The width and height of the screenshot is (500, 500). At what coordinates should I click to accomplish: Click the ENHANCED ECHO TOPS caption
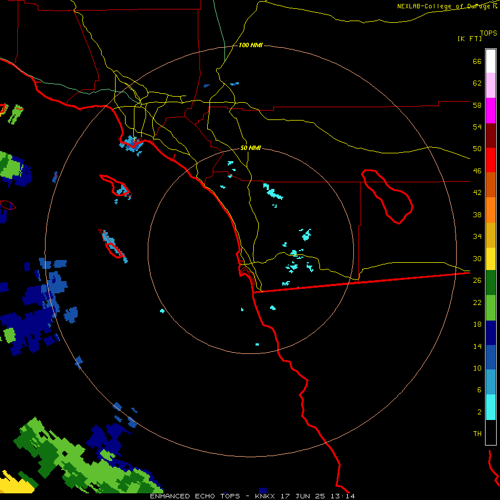pos(195,496)
